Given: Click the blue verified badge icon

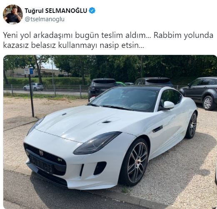Looking at the screenshot, I should [x=92, y=10].
